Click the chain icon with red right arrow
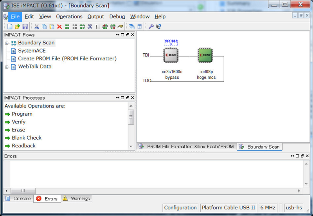The width and height of the screenshot is (313, 216). (113, 27)
